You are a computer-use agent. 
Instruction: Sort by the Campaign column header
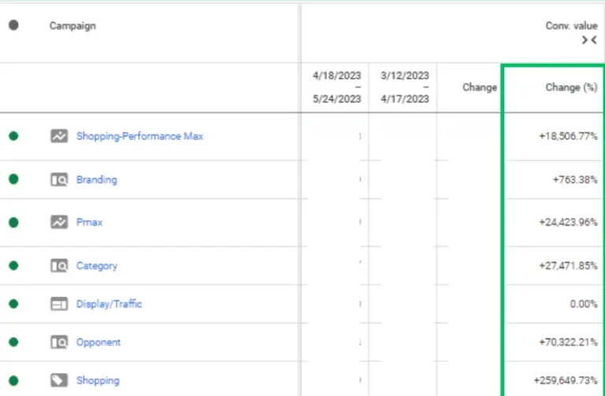pyautogui.click(x=72, y=26)
